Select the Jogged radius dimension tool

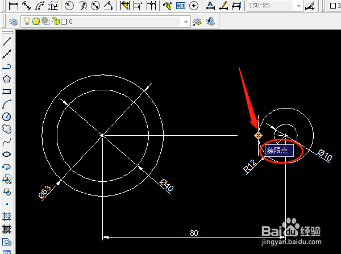[x=82, y=6]
